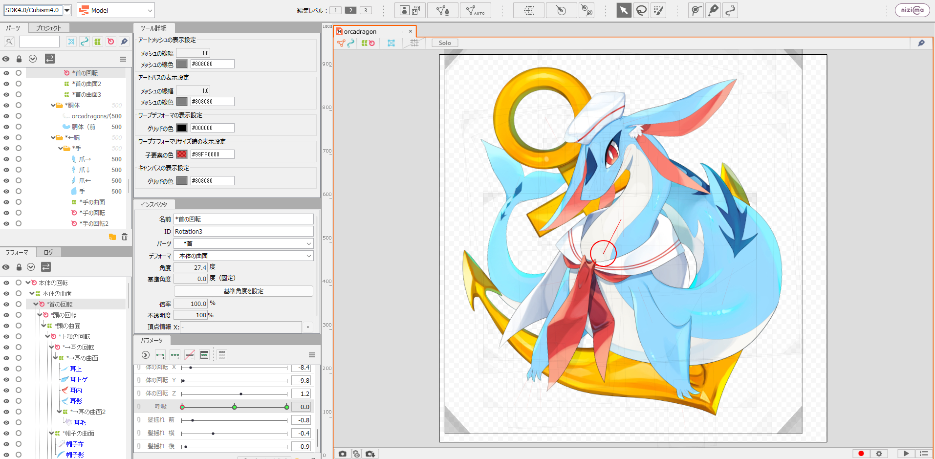Viewport: 935px width, 459px height.
Task: Click the 角度 value field 27.4
Action: [191, 267]
